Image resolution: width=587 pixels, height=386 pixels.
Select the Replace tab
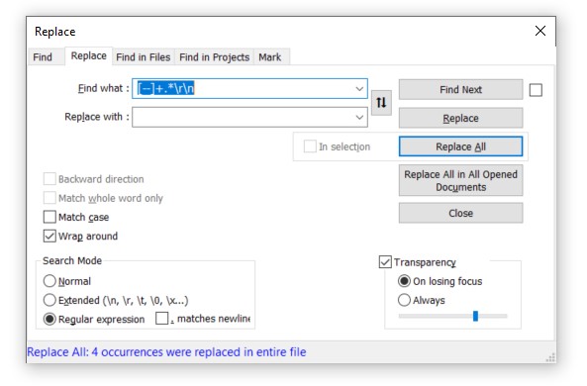89,55
